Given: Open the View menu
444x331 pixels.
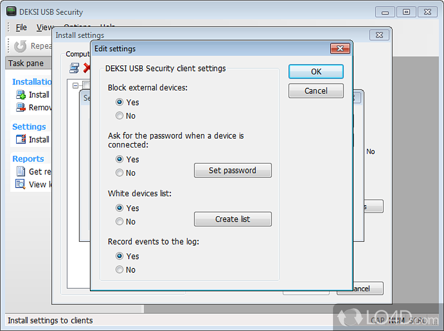Looking at the screenshot, I should (45, 27).
